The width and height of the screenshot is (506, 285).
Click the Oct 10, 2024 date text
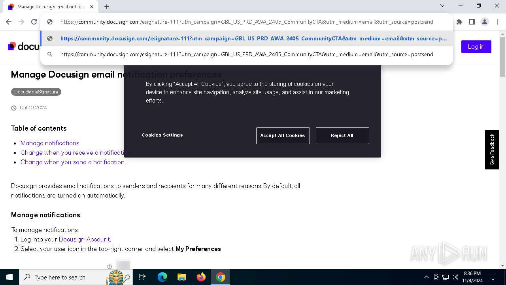33,108
